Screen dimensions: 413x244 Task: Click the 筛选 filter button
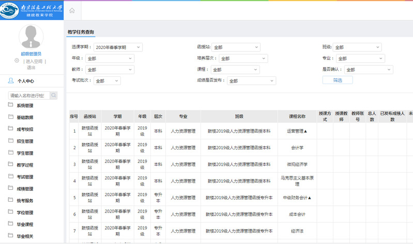coord(337,80)
